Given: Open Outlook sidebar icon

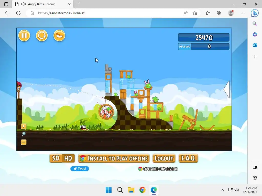Looking at the screenshot, I should (x=255, y=45).
